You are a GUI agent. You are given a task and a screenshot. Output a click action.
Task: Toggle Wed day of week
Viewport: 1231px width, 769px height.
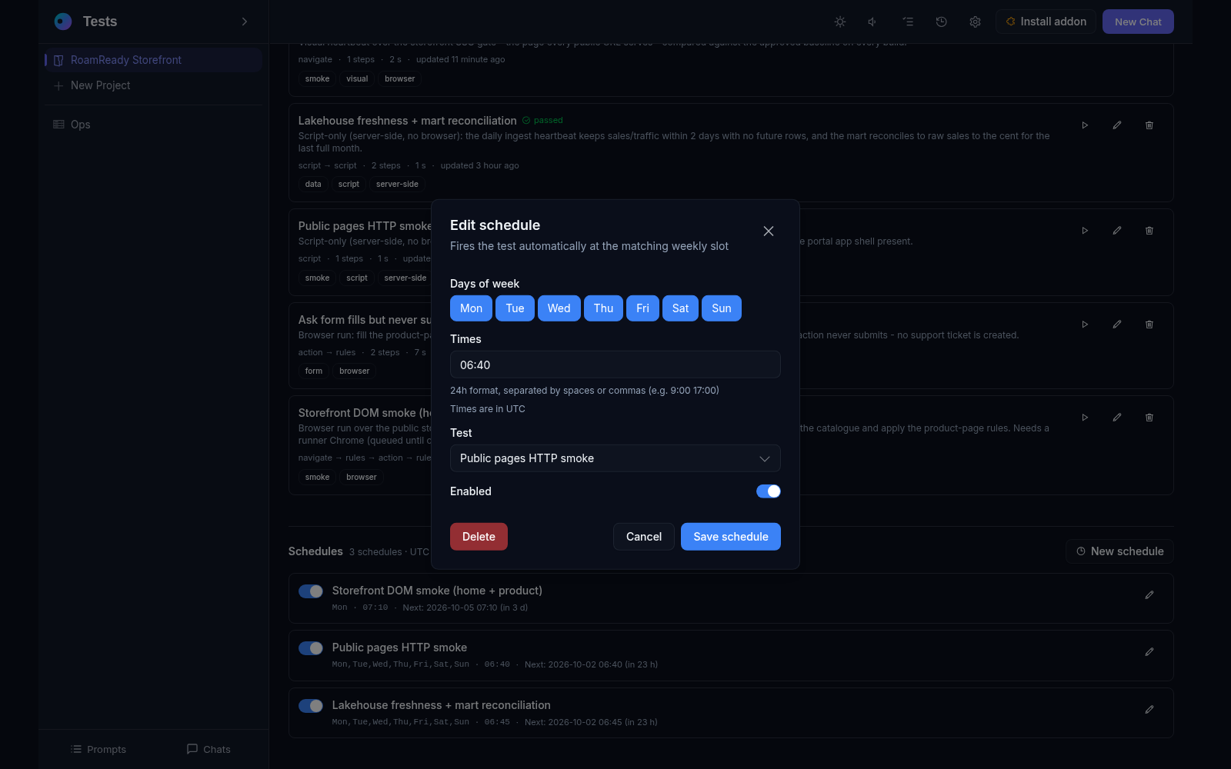(559, 308)
